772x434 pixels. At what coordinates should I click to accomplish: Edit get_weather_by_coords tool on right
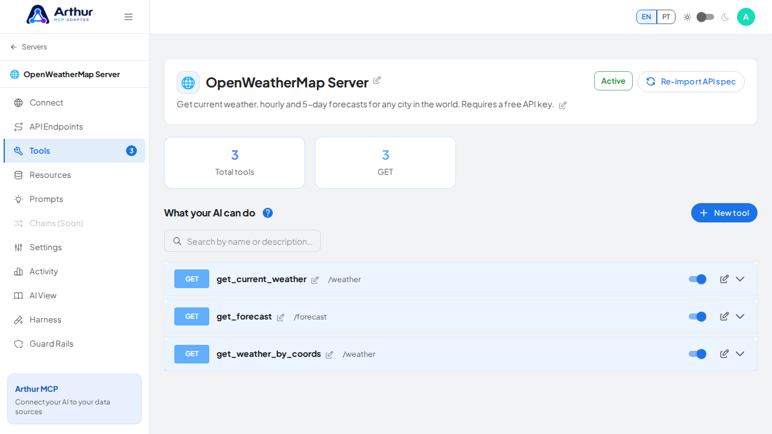pyautogui.click(x=724, y=353)
